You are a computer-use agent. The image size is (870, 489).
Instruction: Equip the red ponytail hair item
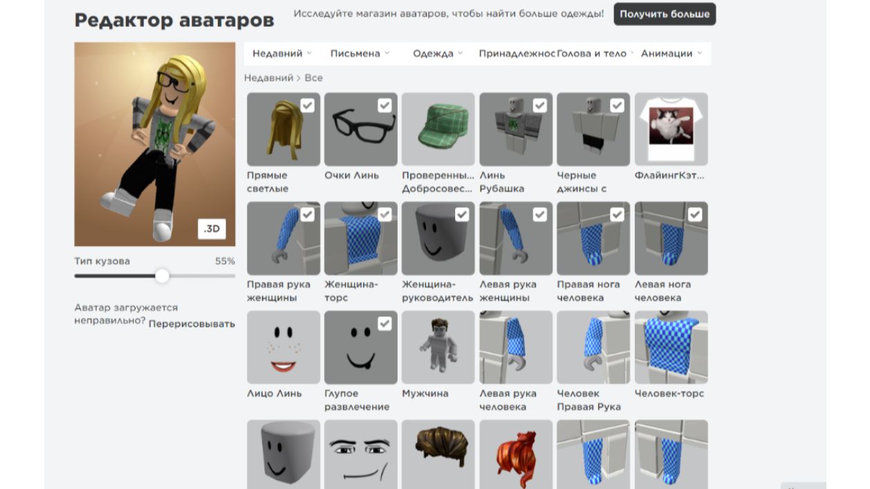pyautogui.click(x=516, y=454)
